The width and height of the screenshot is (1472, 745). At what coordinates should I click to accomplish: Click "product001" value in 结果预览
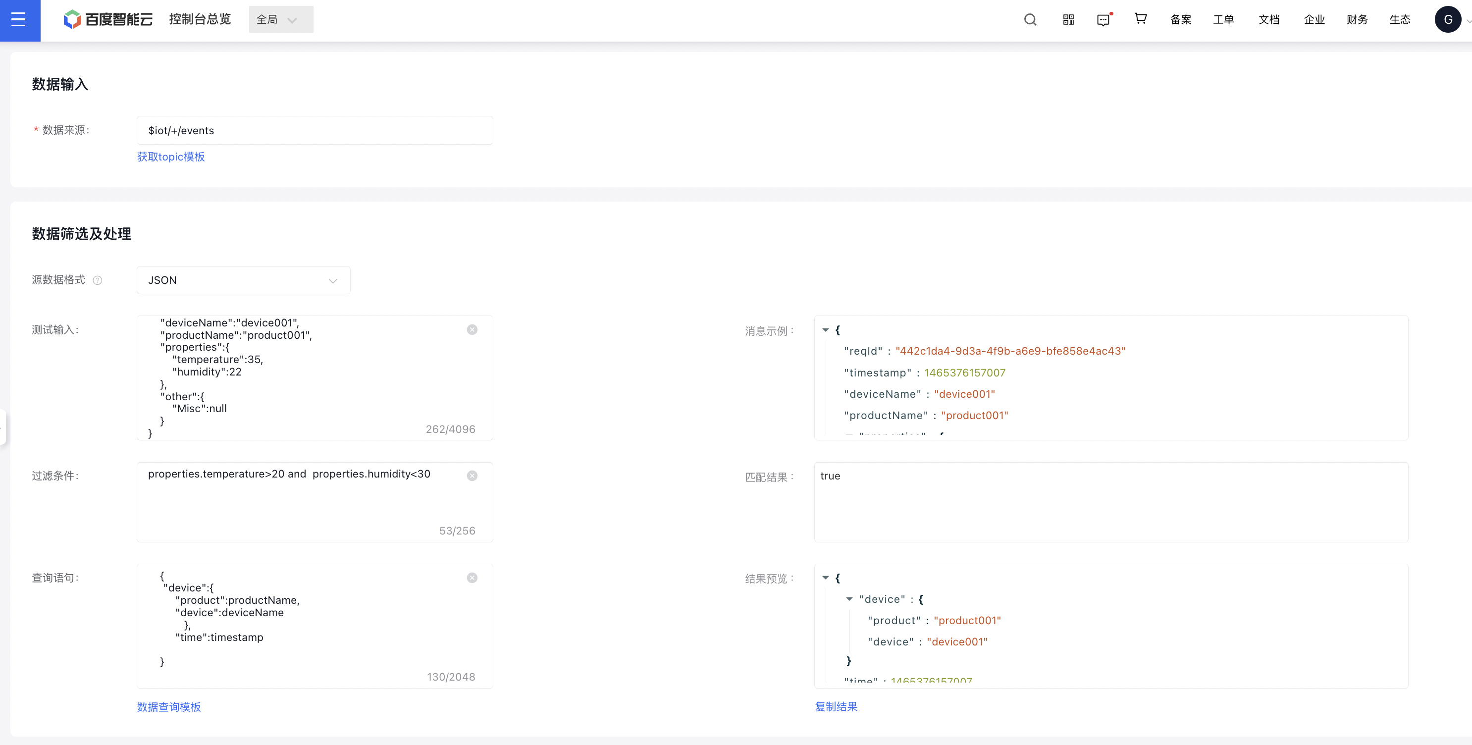coord(967,621)
